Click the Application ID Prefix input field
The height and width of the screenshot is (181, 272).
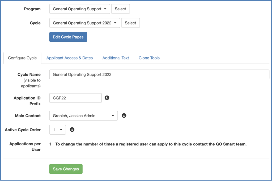pos(75,98)
